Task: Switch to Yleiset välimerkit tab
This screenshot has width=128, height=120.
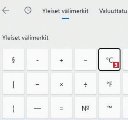Action: tap(65, 11)
